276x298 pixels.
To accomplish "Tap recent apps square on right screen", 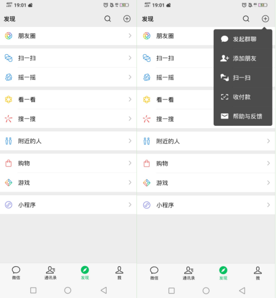I will 171,291.
